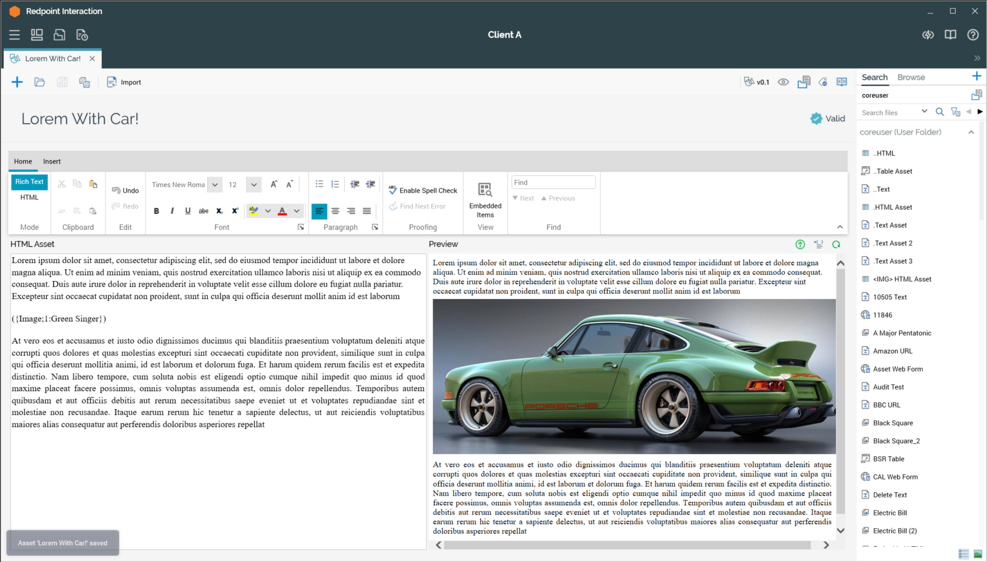The height and width of the screenshot is (562, 987).
Task: Open the hamburger navigation menu
Action: (x=15, y=35)
